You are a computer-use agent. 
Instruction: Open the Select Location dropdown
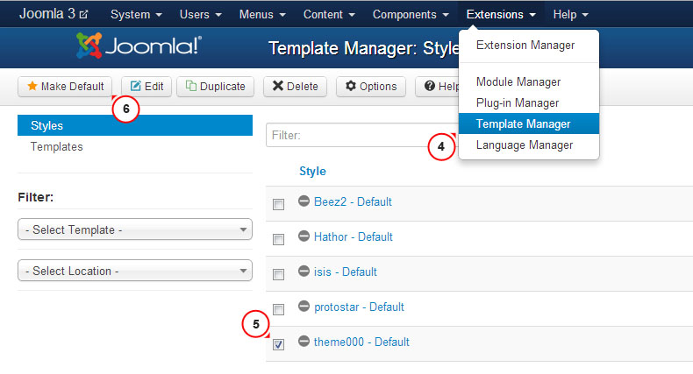coord(135,271)
